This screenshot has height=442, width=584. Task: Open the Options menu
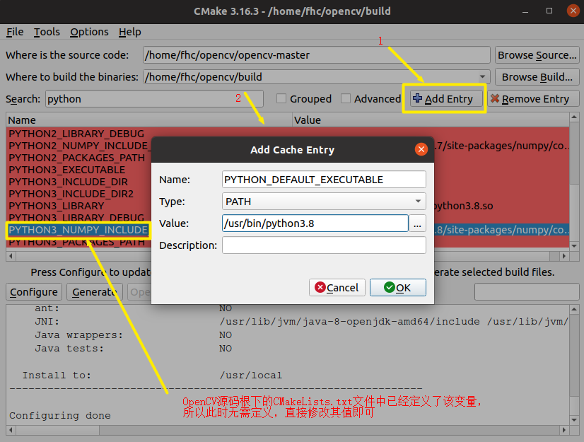click(89, 32)
